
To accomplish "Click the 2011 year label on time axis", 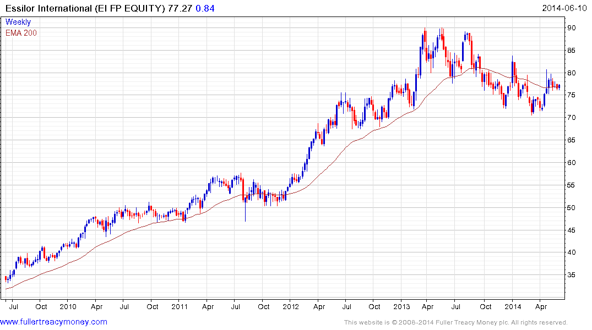I will tap(180, 306).
